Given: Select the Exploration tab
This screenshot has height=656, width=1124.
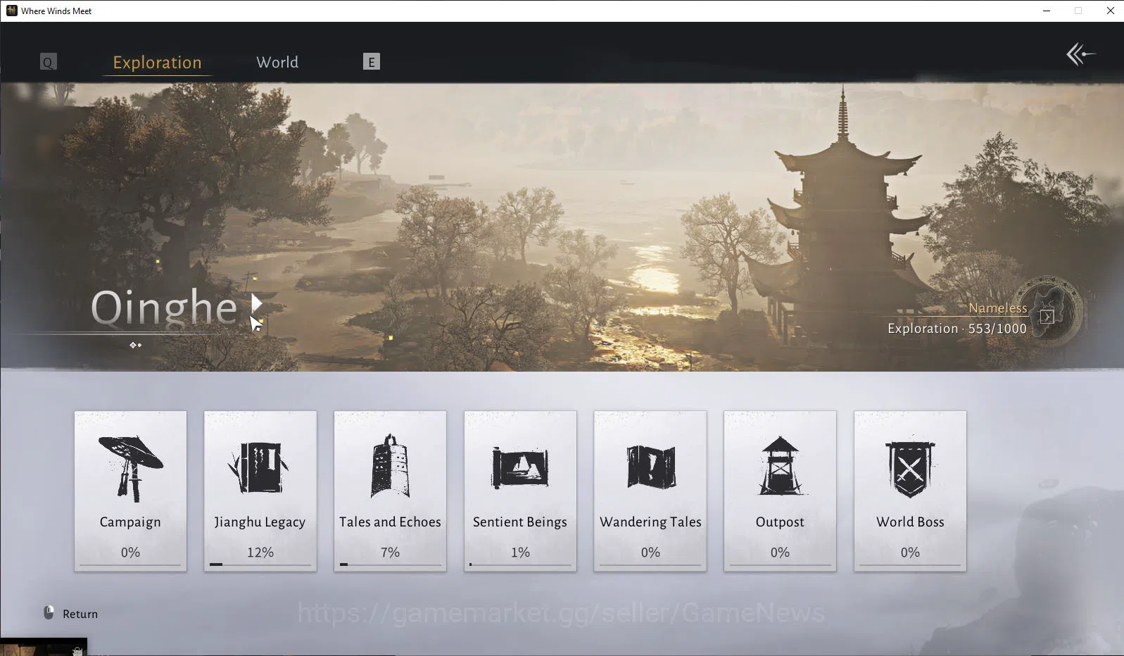Looking at the screenshot, I should pyautogui.click(x=157, y=62).
